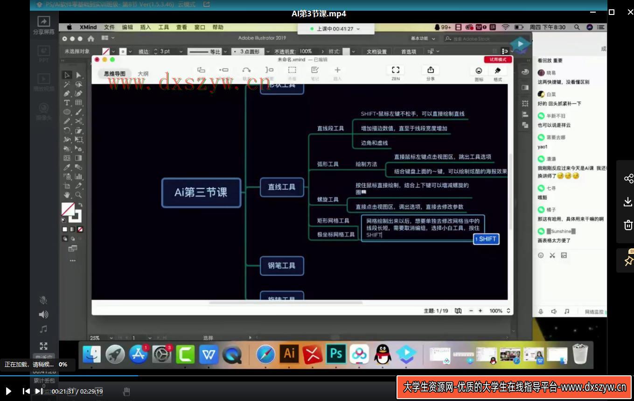Open the 查看 menu
This screenshot has height=401, width=634.
181,28
